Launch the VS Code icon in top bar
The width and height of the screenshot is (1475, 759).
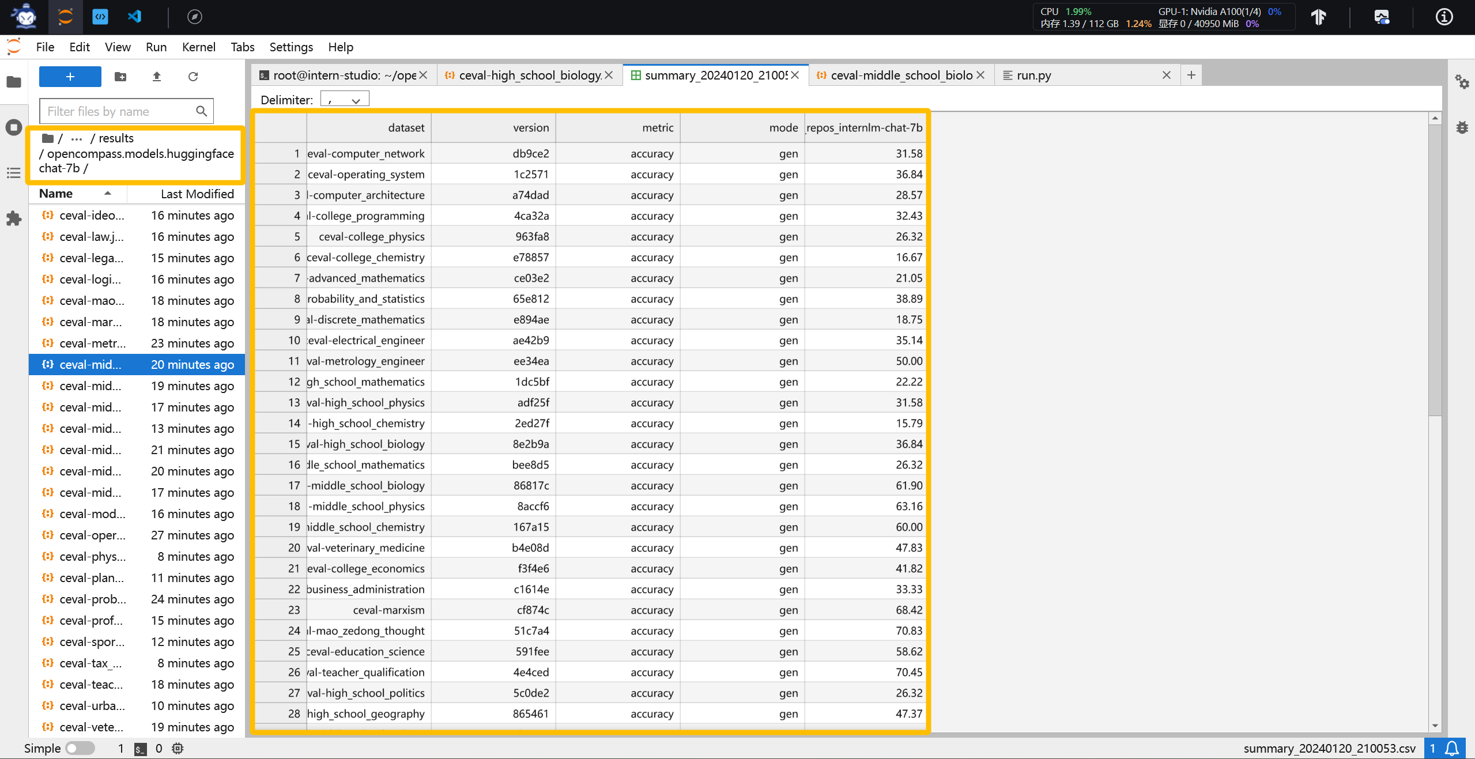[x=135, y=17]
